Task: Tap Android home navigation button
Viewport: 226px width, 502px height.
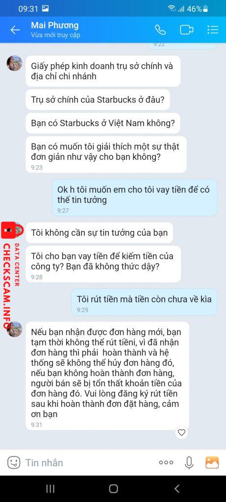Action: 113,489
